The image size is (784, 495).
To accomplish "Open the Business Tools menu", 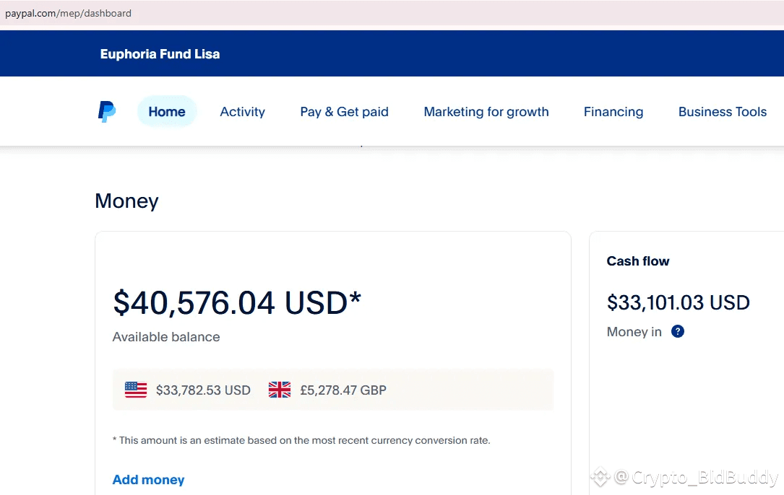I will (x=723, y=112).
